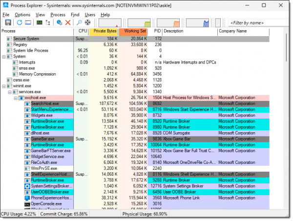
Task: Click the Commit Charge status bar entry
Action: [64, 214]
